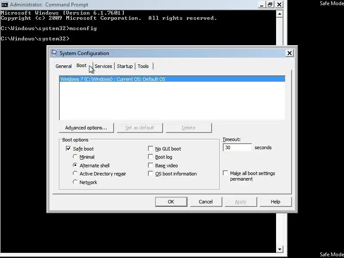Click the System Configuration title bar icon
This screenshot has height=258, width=344.
tap(54, 52)
